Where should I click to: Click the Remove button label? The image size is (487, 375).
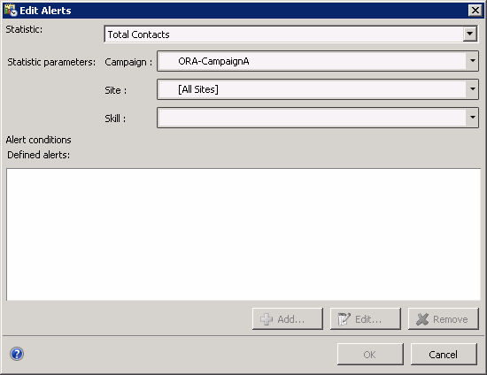[x=451, y=319]
